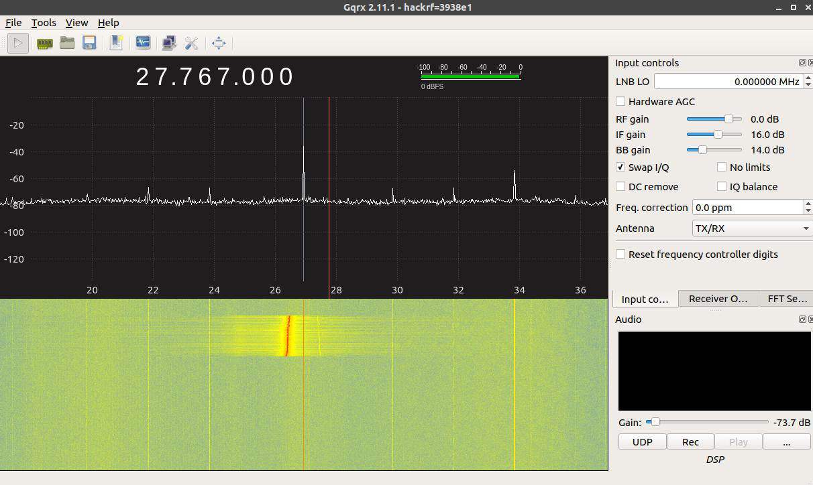The width and height of the screenshot is (813, 485).
Task: Undock the Input controls panel
Action: coord(802,62)
